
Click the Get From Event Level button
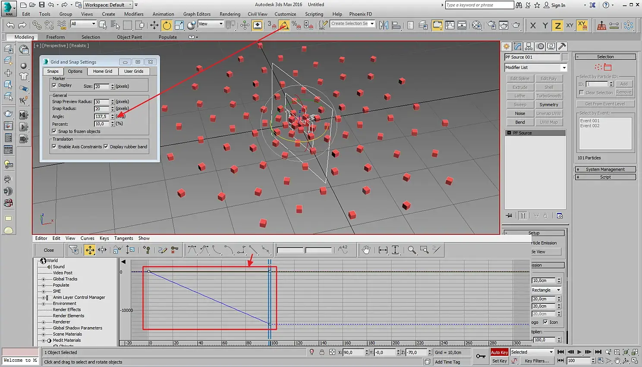click(605, 104)
